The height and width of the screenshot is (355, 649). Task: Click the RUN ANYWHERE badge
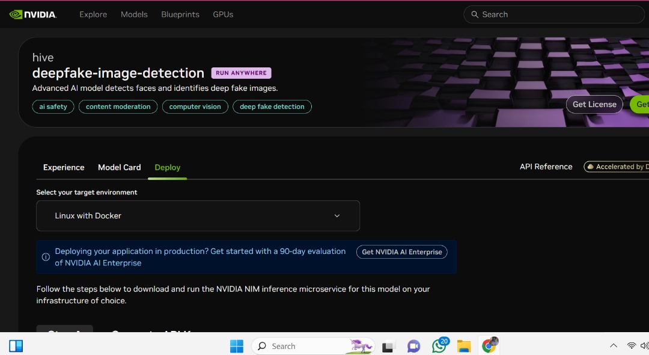tap(242, 73)
